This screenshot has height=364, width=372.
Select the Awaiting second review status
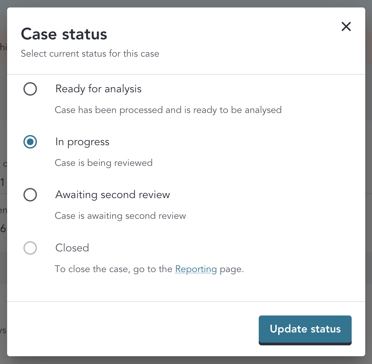click(30, 195)
